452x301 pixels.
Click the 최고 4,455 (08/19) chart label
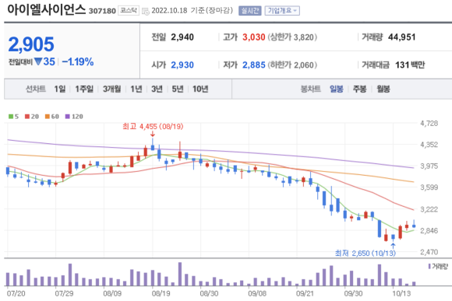[x=153, y=126]
